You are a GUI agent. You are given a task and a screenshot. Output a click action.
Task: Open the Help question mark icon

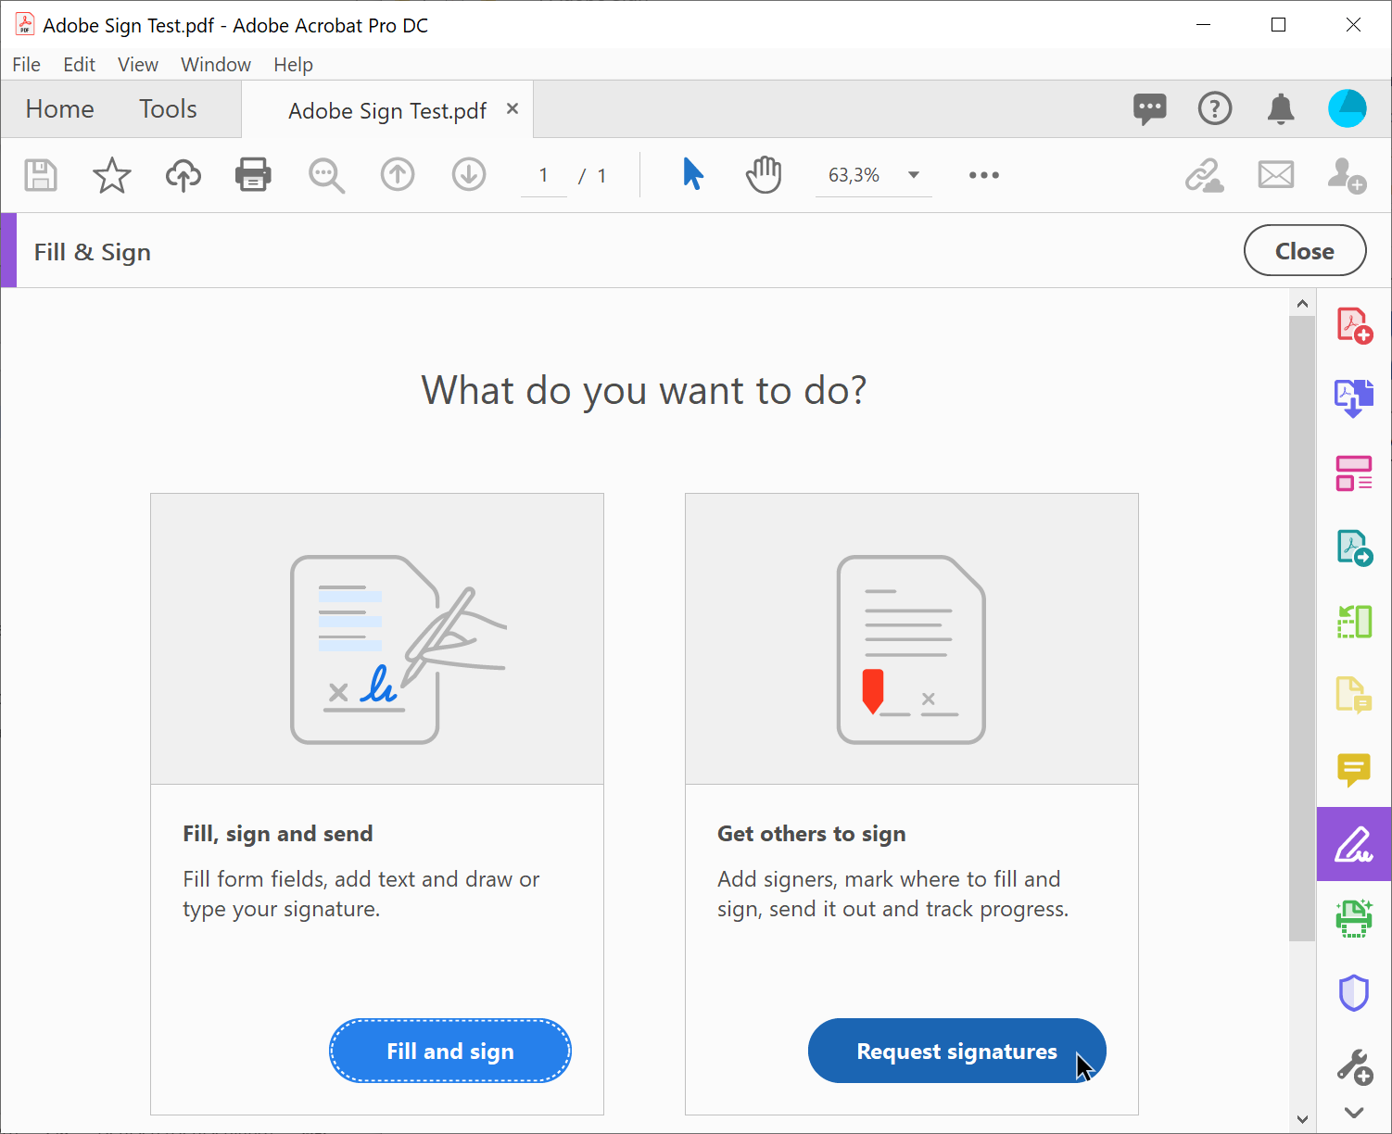(x=1215, y=109)
